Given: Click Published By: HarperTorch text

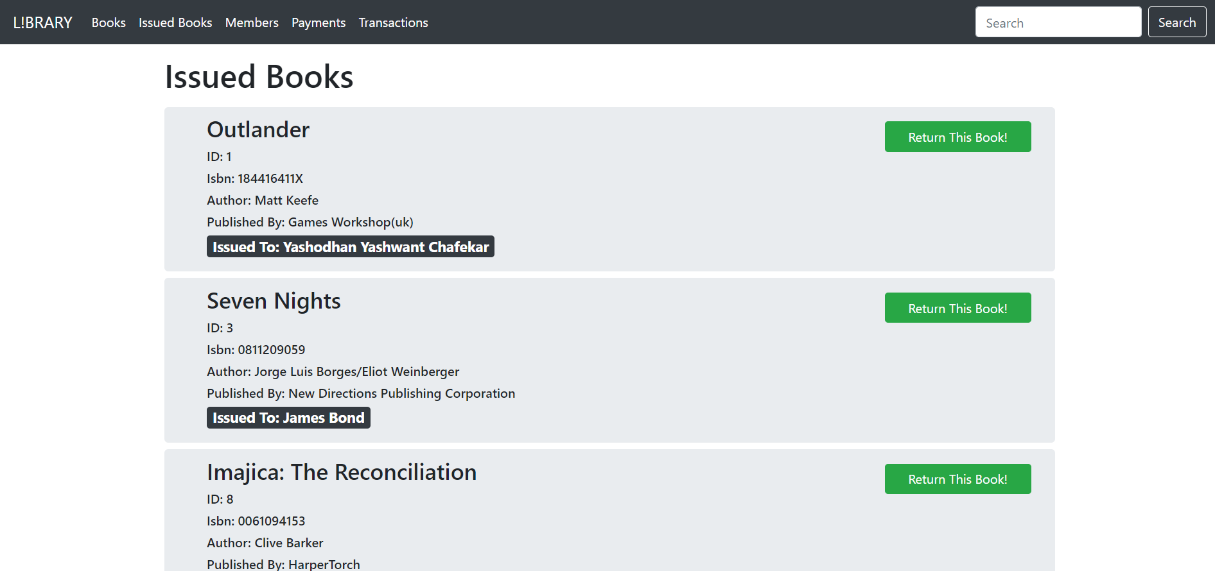Looking at the screenshot, I should pyautogui.click(x=283, y=565).
